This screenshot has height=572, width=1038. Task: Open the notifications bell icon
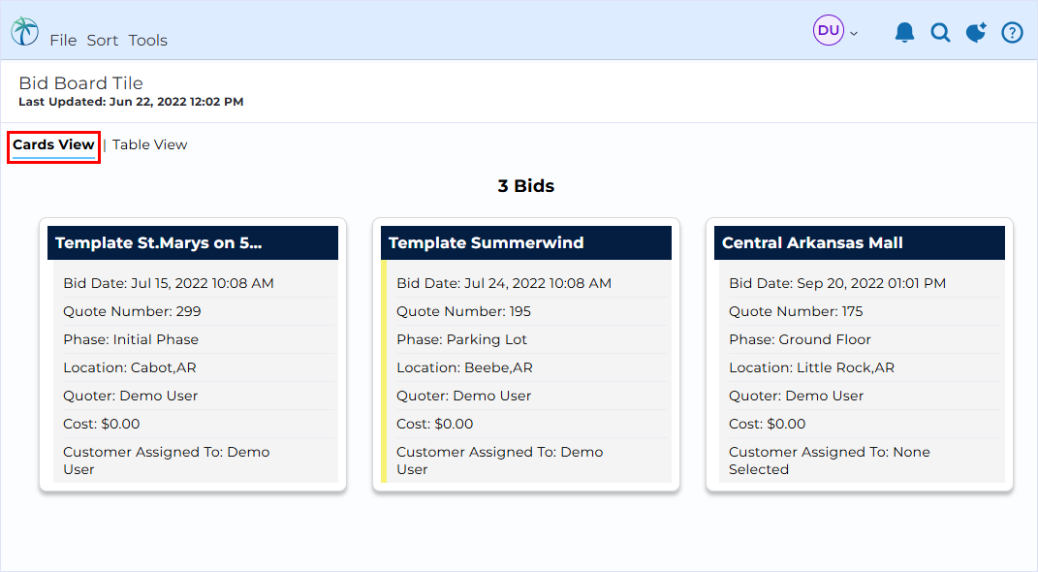(904, 32)
